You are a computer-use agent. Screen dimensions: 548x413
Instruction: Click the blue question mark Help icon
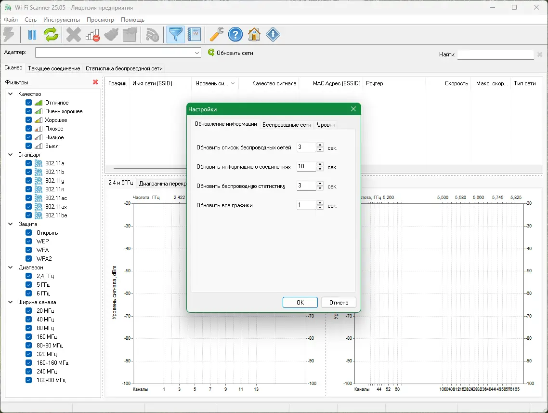tap(235, 34)
